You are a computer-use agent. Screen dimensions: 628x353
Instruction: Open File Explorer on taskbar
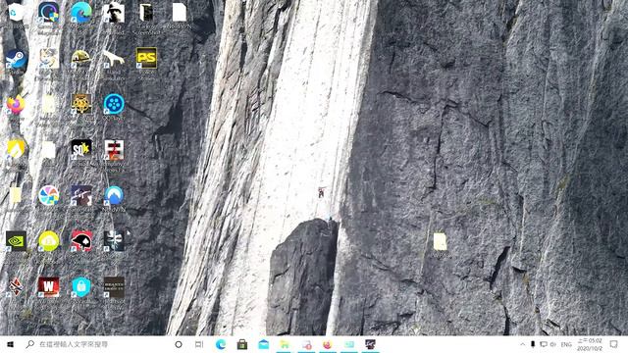pyautogui.click(x=285, y=344)
